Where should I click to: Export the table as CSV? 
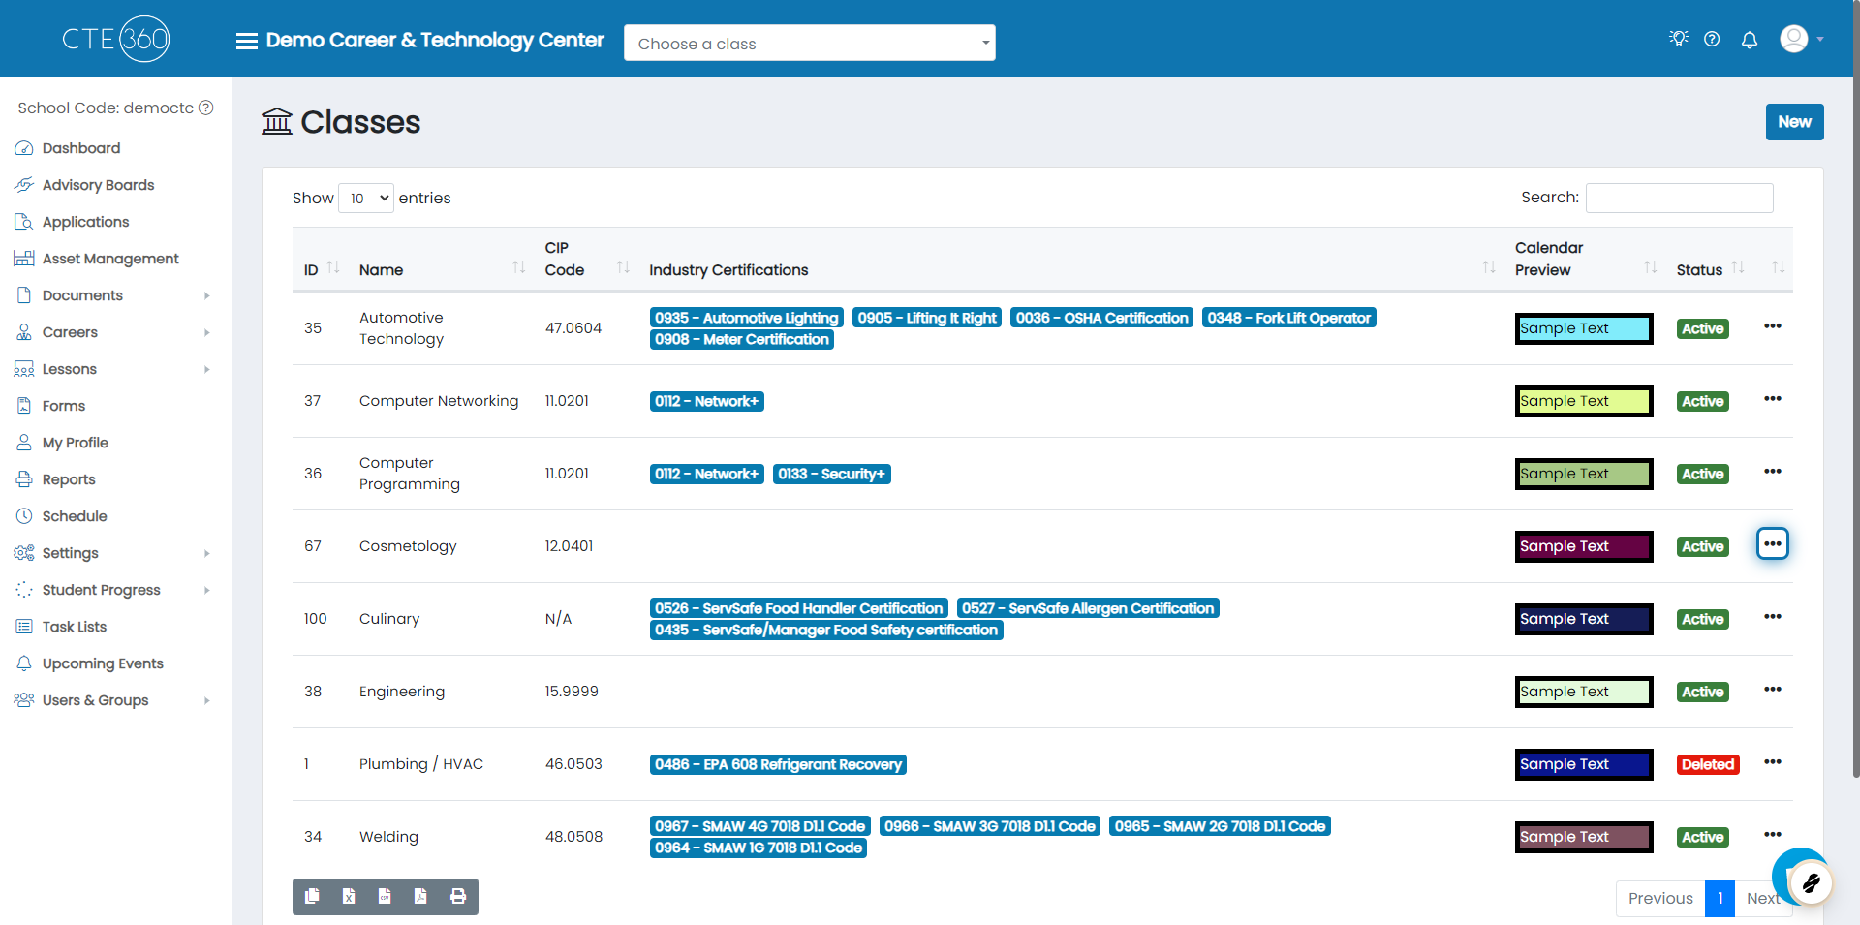pyautogui.click(x=385, y=897)
